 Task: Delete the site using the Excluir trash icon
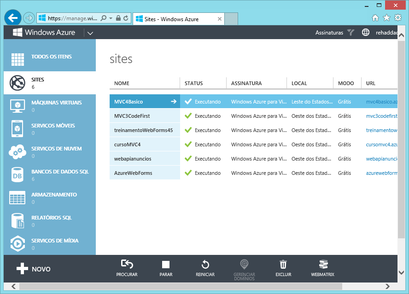(283, 264)
